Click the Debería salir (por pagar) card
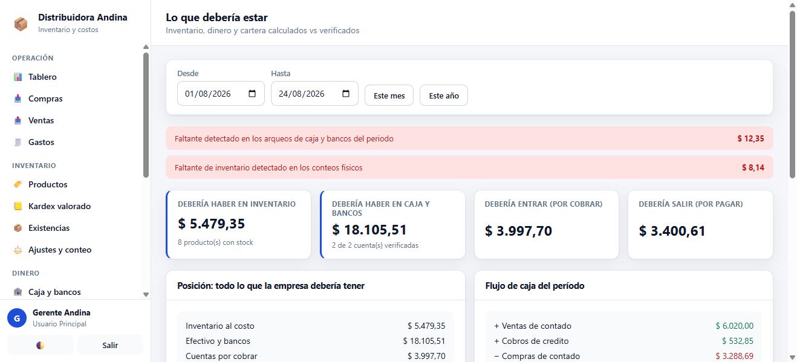 (700, 225)
